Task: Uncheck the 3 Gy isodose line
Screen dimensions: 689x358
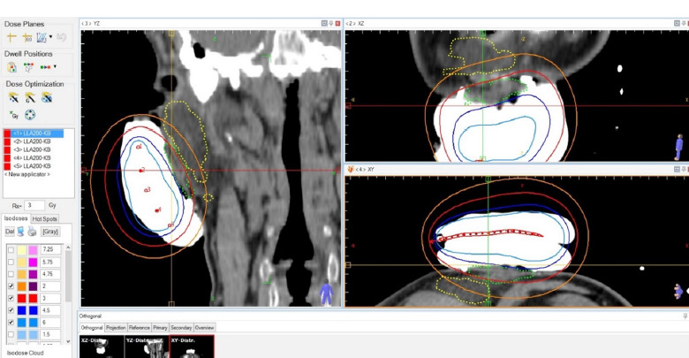Action: click(x=11, y=299)
